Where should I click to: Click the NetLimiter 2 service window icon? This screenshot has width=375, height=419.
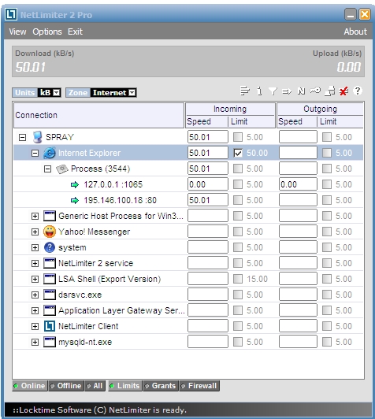pyautogui.click(x=50, y=263)
